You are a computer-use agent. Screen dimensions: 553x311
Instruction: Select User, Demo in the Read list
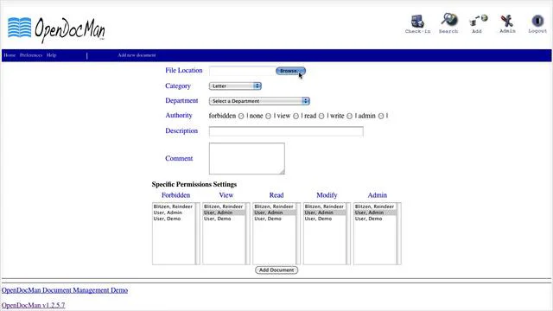click(x=274, y=219)
